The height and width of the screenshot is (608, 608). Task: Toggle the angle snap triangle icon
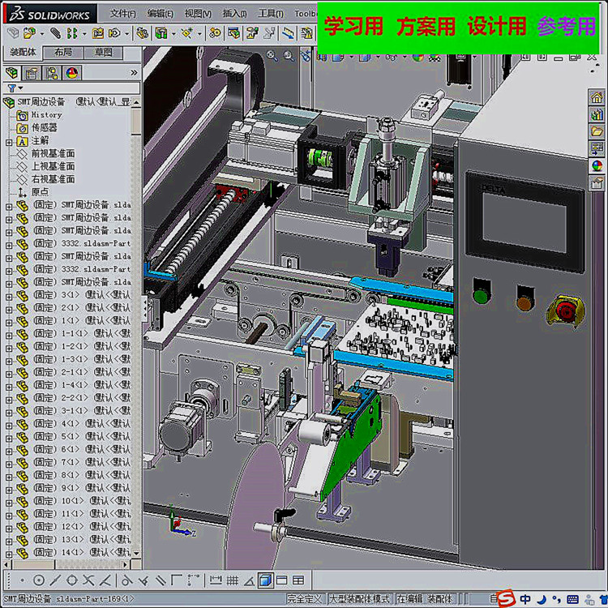(249, 580)
